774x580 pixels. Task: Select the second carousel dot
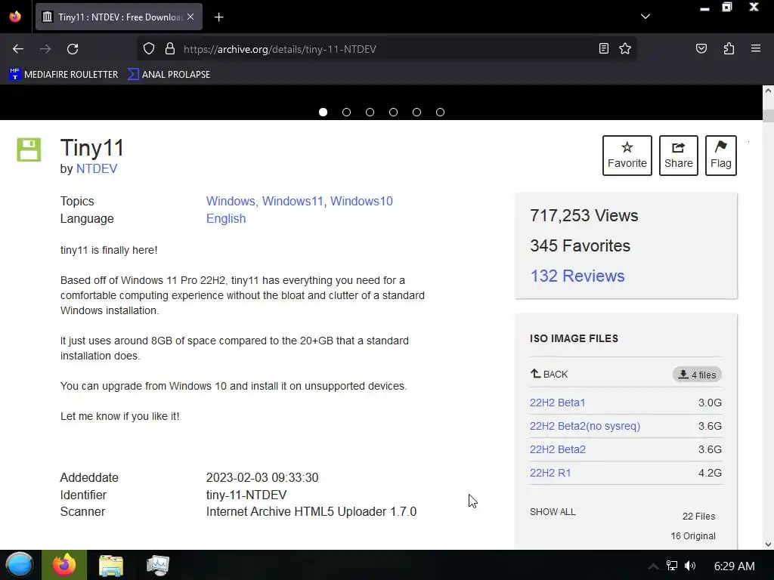coord(346,113)
